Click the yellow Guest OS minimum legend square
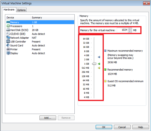151x131 pixels. (105, 81)
